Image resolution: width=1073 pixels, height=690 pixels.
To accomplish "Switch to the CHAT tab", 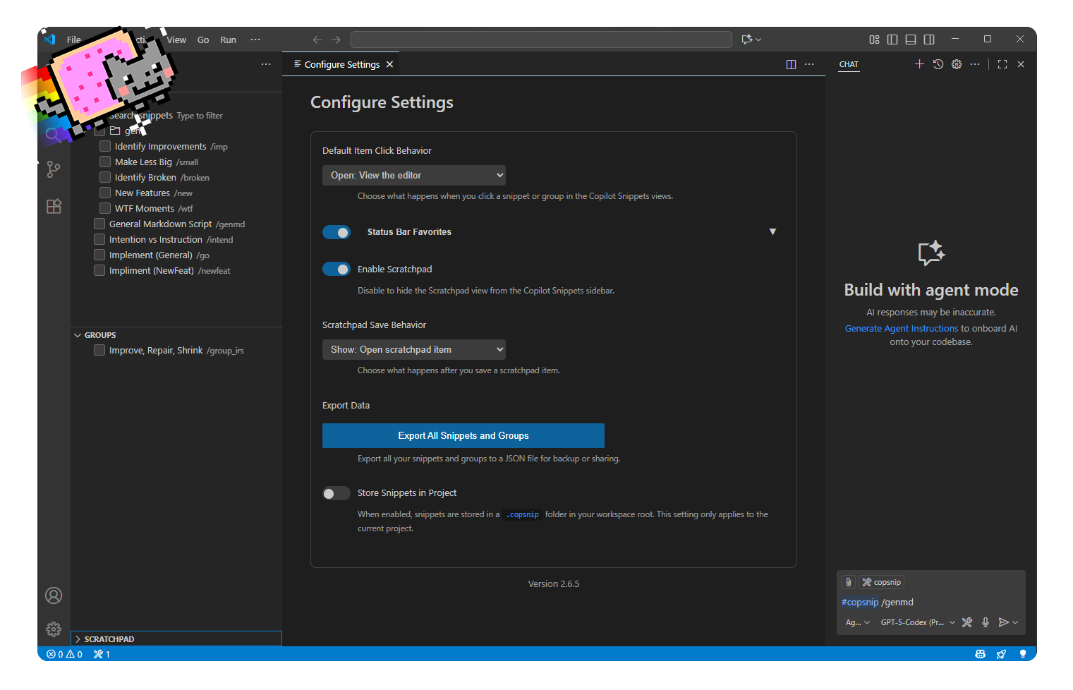I will (x=848, y=64).
